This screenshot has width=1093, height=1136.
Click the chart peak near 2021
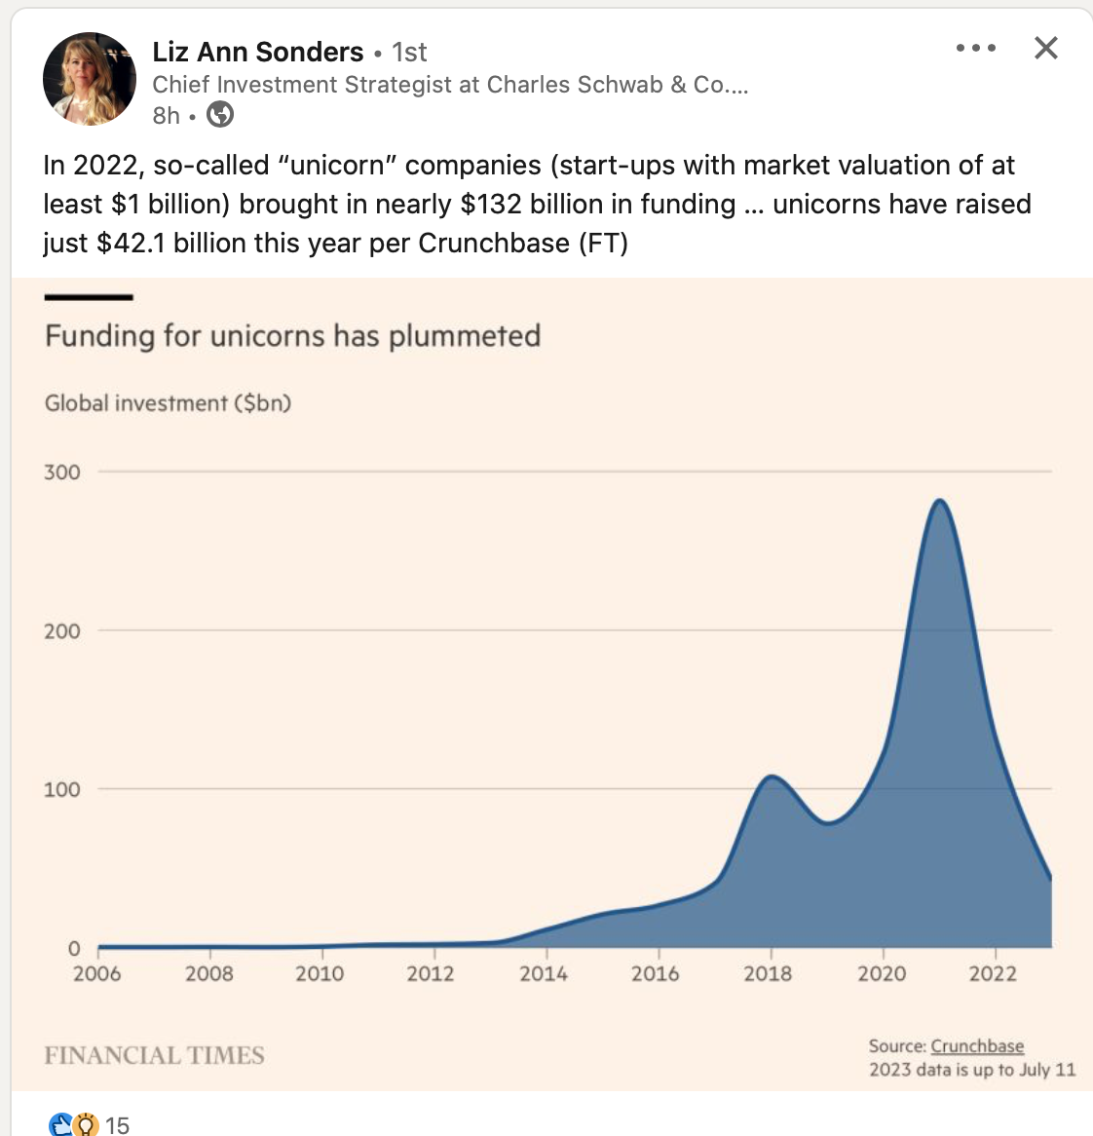pos(939,501)
